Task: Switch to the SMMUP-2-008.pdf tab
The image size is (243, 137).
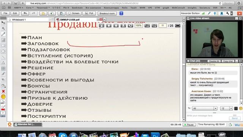Action: (x=70, y=20)
